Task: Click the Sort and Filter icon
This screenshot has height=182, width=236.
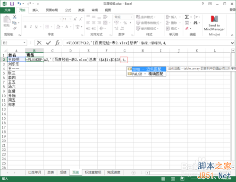Action: (195, 17)
